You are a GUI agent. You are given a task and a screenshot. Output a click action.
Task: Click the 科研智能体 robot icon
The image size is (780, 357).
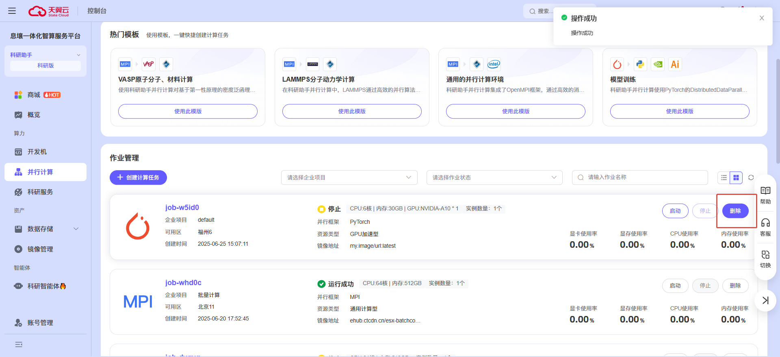(x=18, y=286)
